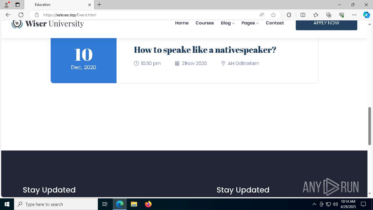Open Read aloud icon in address bar

pyautogui.click(x=262, y=15)
